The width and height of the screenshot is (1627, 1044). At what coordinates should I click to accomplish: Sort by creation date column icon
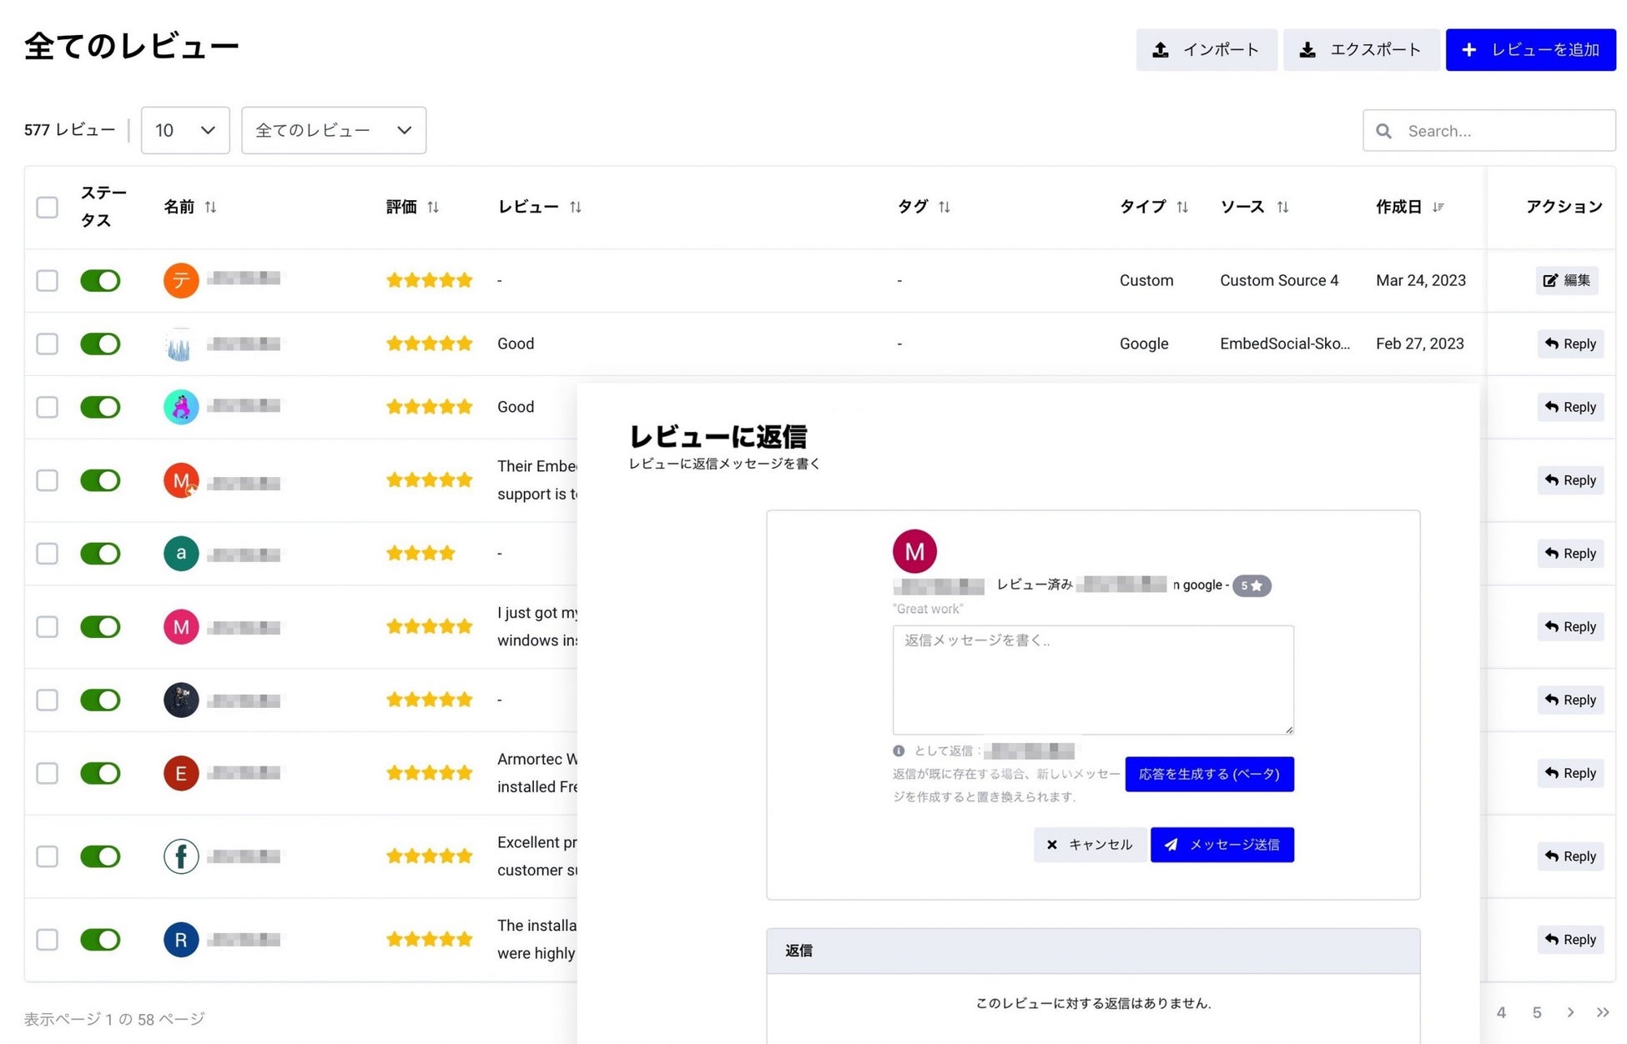coord(1438,207)
